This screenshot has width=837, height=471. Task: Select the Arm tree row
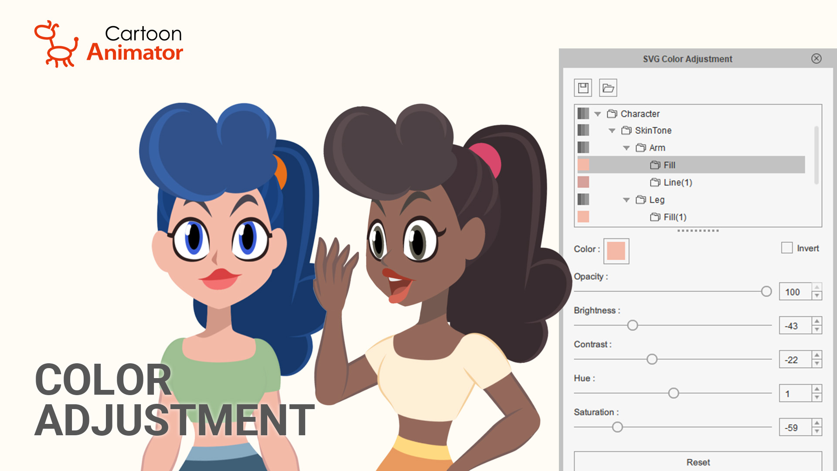pos(691,148)
